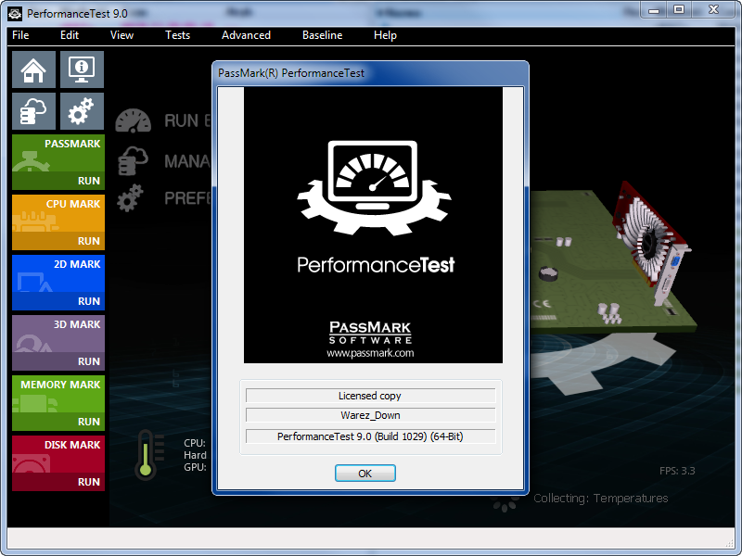
Task: Run the PassMark test suite
Action: [88, 181]
